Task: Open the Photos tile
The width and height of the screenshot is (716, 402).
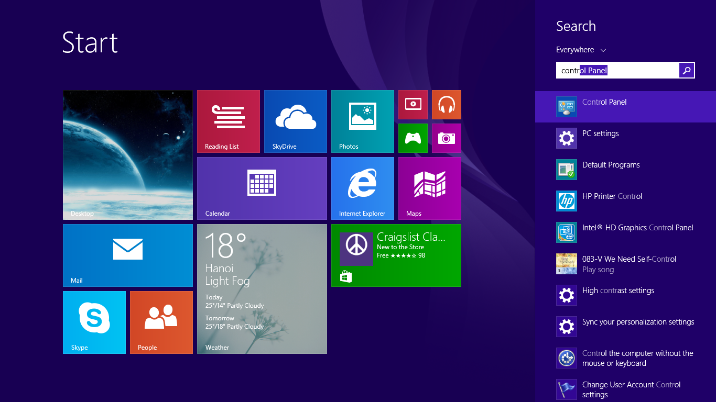Action: tap(363, 121)
